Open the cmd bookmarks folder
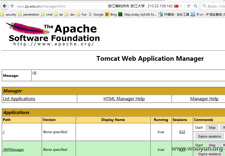This screenshot has height=156, width=225. click(47, 14)
